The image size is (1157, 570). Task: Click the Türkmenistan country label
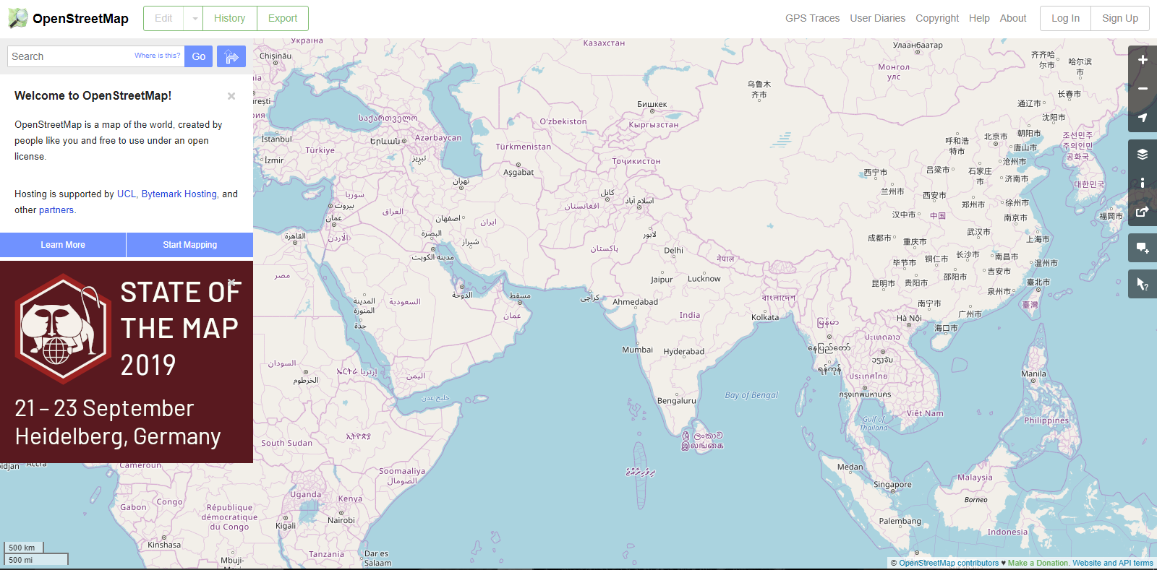coord(524,147)
